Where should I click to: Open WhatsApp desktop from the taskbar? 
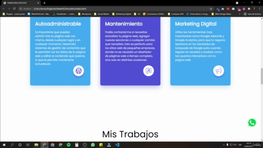(93, 145)
